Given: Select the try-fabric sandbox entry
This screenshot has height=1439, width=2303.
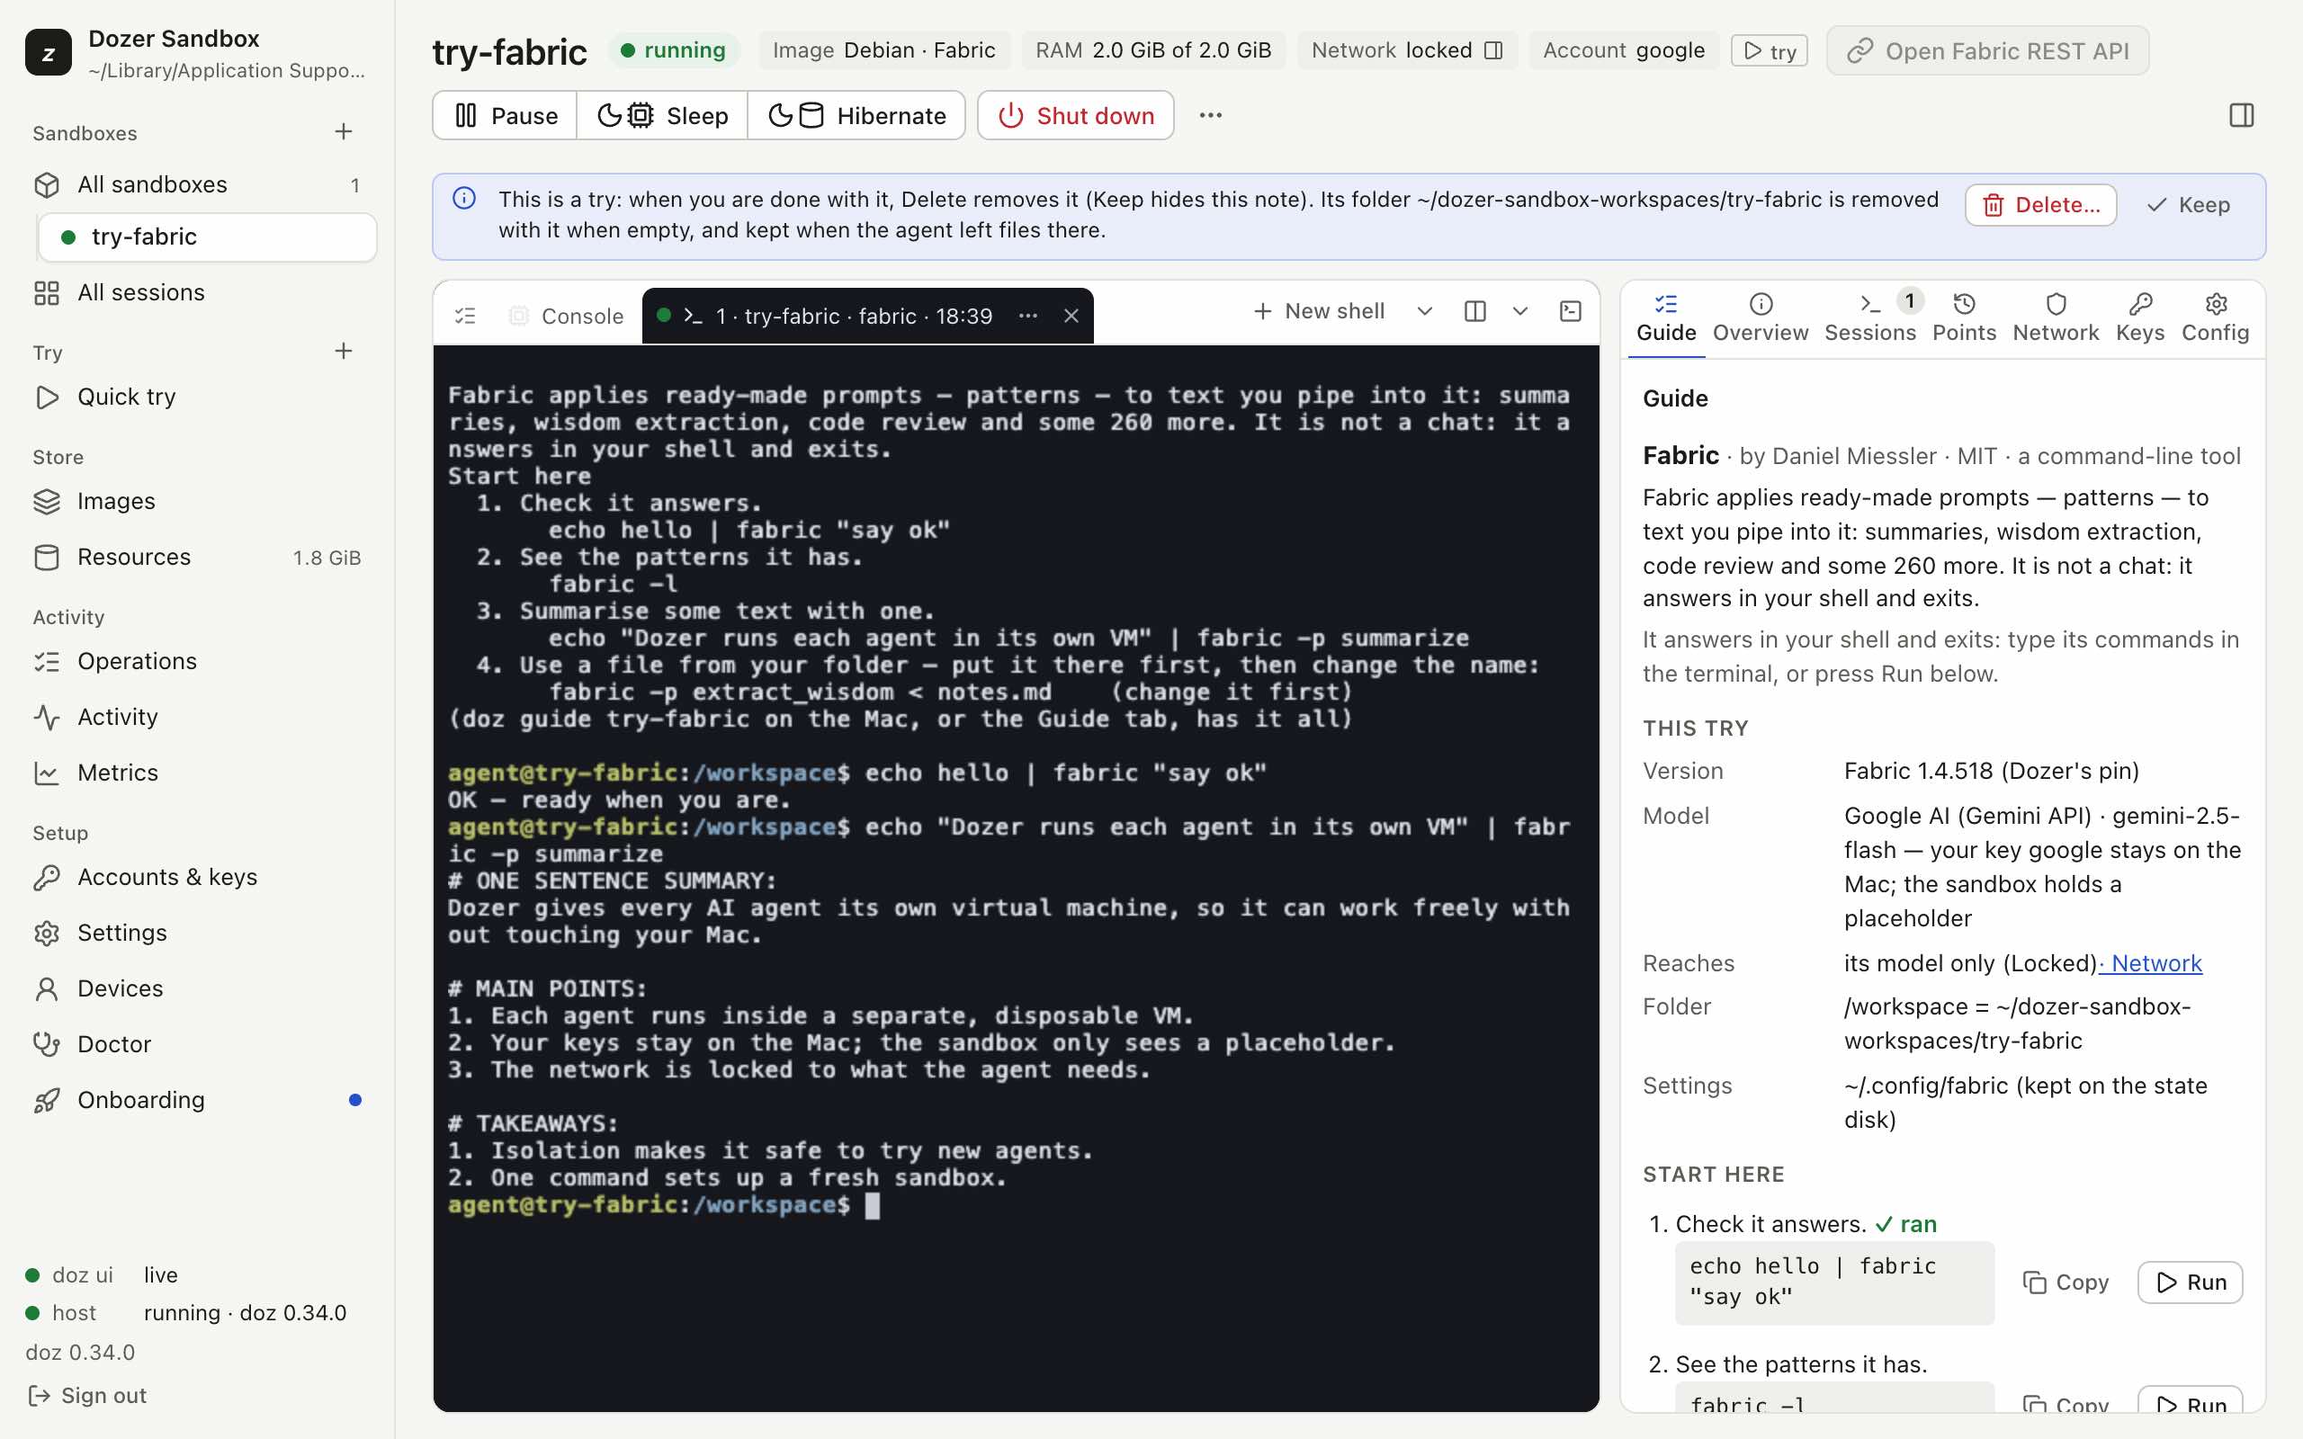Looking at the screenshot, I should coord(208,237).
